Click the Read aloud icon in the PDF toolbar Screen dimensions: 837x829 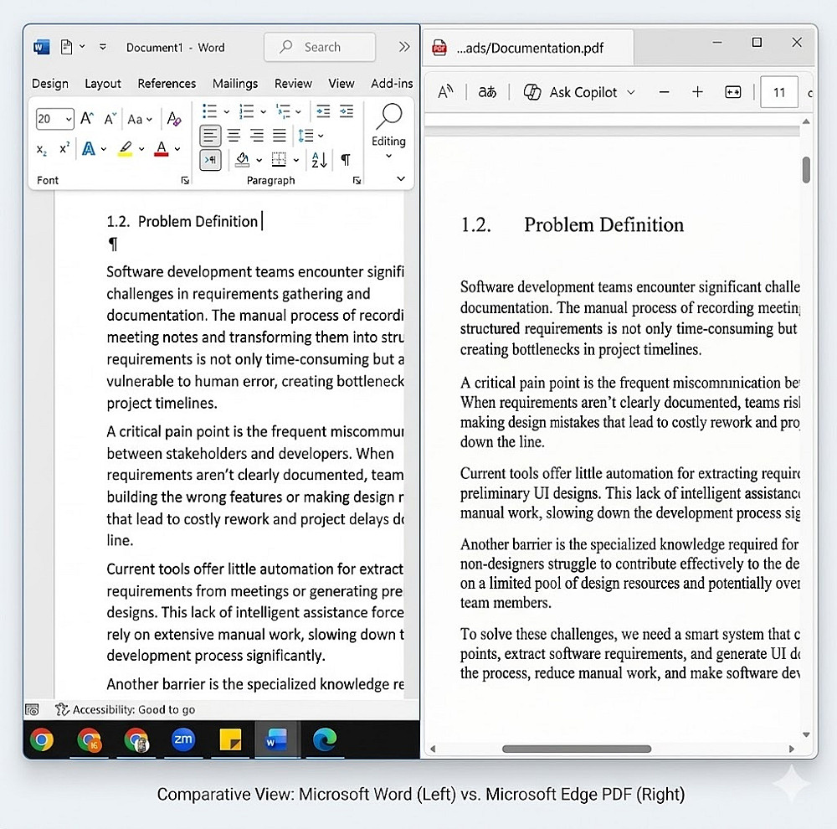[x=445, y=92]
